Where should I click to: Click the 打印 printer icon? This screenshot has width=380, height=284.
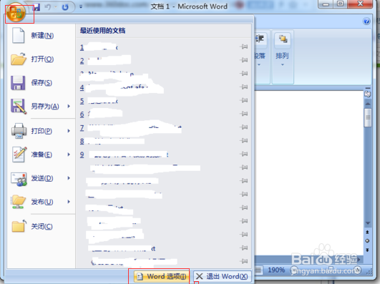19,131
